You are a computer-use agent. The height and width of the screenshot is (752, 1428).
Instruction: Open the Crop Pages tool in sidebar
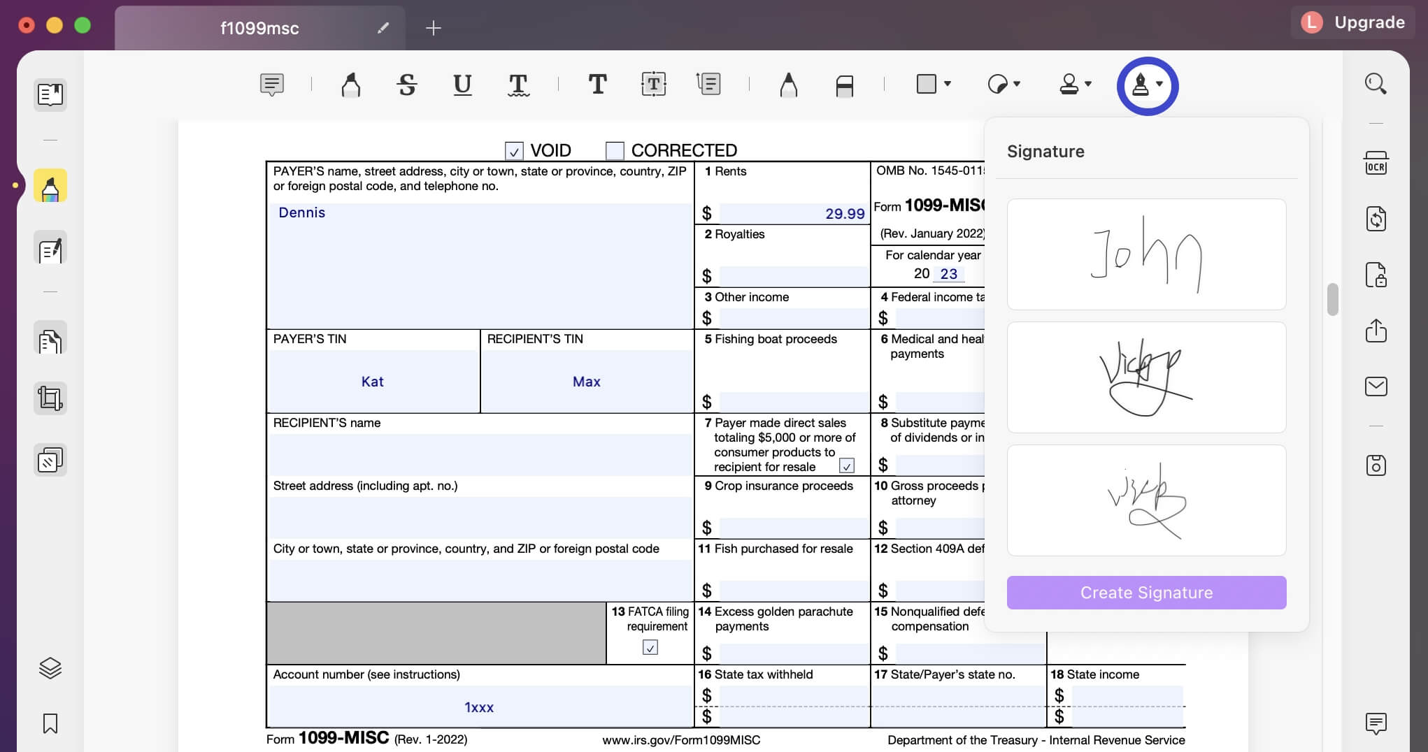pos(50,398)
